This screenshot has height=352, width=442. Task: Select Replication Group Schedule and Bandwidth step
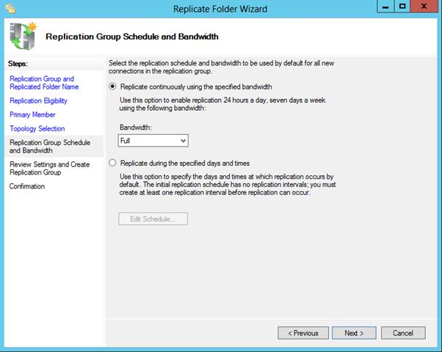[50, 146]
